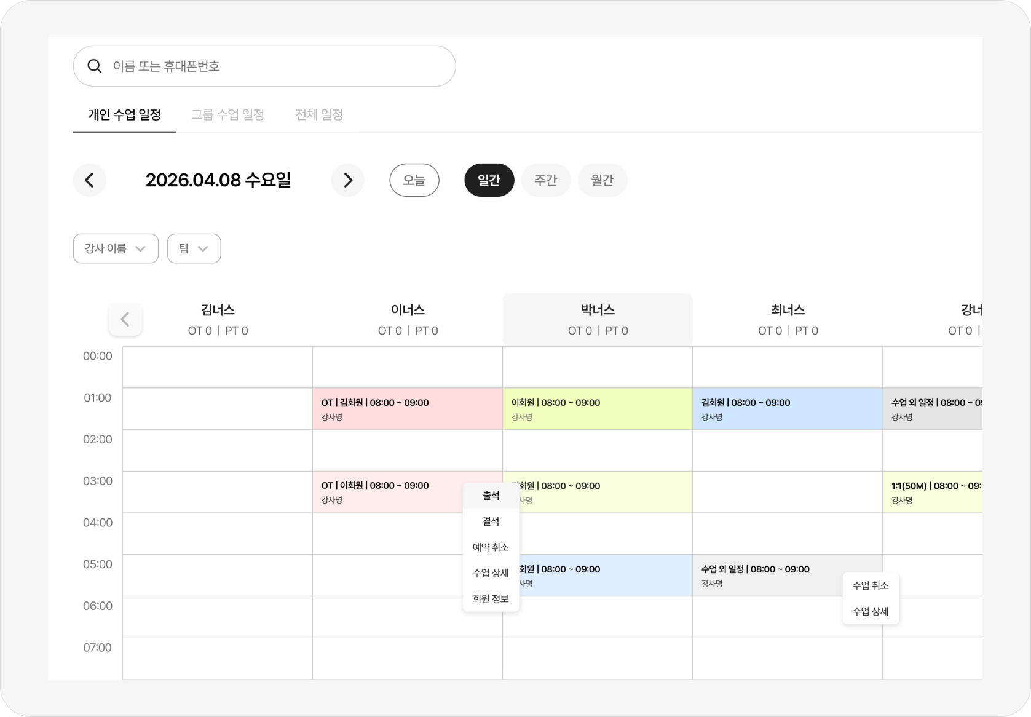The image size is (1031, 717).
Task: Select 개인 수업 일정 tab
Action: (124, 115)
